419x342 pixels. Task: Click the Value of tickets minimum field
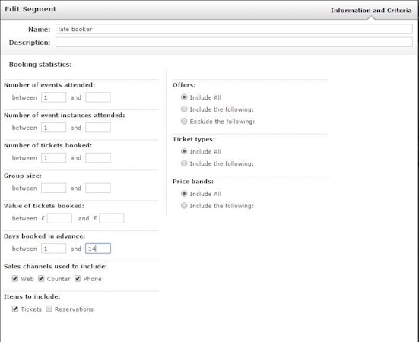(59, 218)
